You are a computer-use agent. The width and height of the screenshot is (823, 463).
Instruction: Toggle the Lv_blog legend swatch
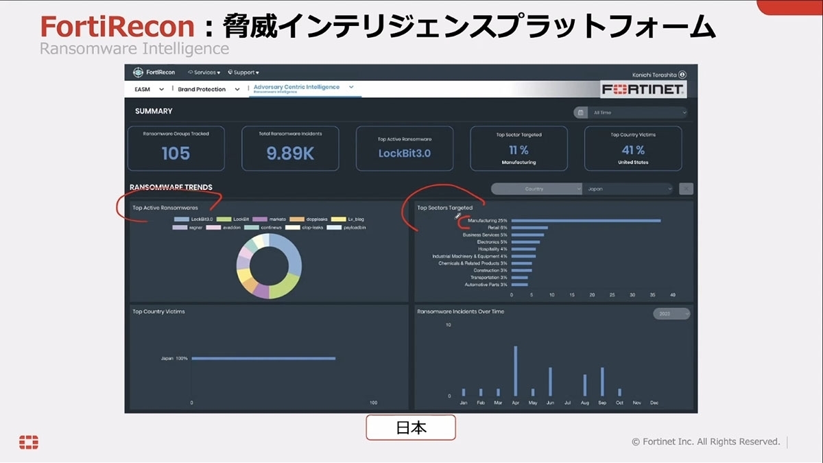coord(338,219)
